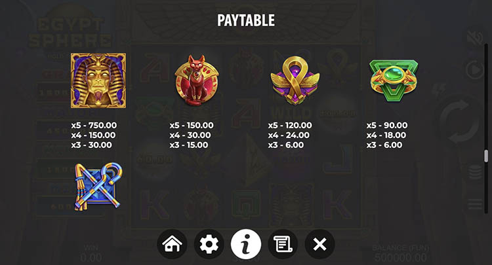The image size is (492, 265).
Task: Click the cat x5 - 150.00 payout
Action: point(192,125)
